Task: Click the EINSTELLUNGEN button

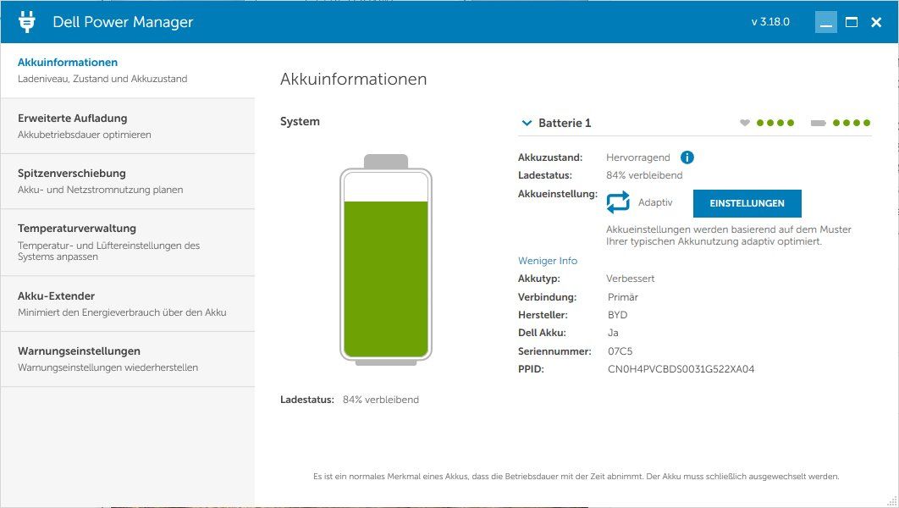Action: [x=747, y=203]
